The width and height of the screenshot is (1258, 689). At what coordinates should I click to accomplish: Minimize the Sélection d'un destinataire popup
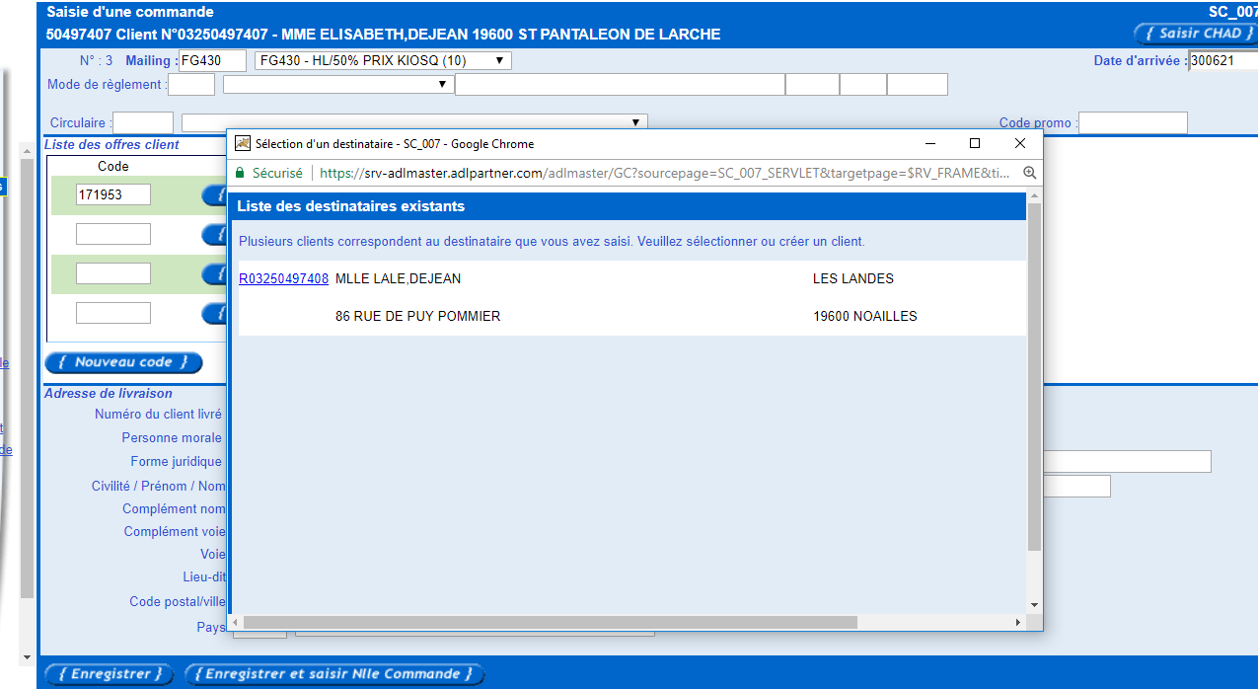point(929,143)
